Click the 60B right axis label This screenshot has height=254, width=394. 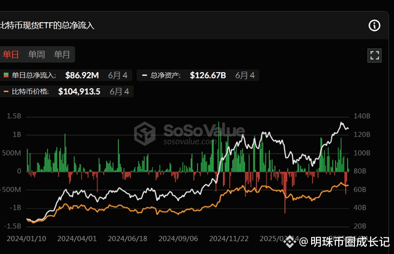click(360, 189)
